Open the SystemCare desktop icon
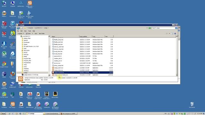 [12, 14]
